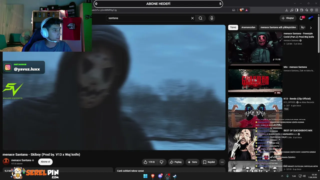This screenshot has width=320, height=180.
Task: Open the YouTube account avatar menu
Action: tap(311, 18)
